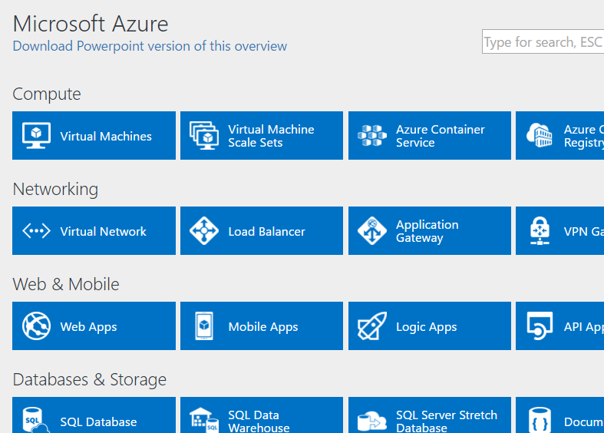The width and height of the screenshot is (604, 433).
Task: Click the Azure Container Service hexagons icon
Action: pyautogui.click(x=372, y=136)
